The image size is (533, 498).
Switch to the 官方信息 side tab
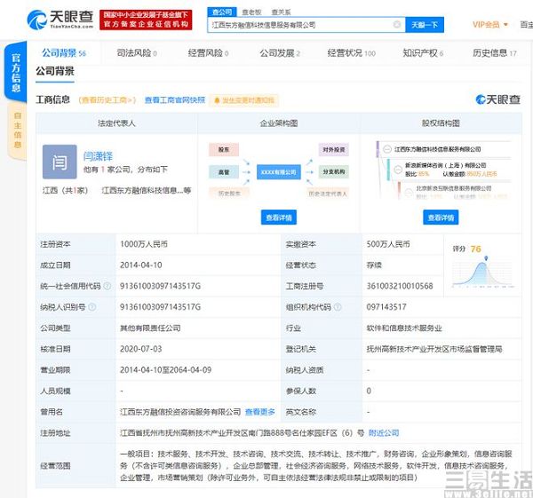(16, 72)
